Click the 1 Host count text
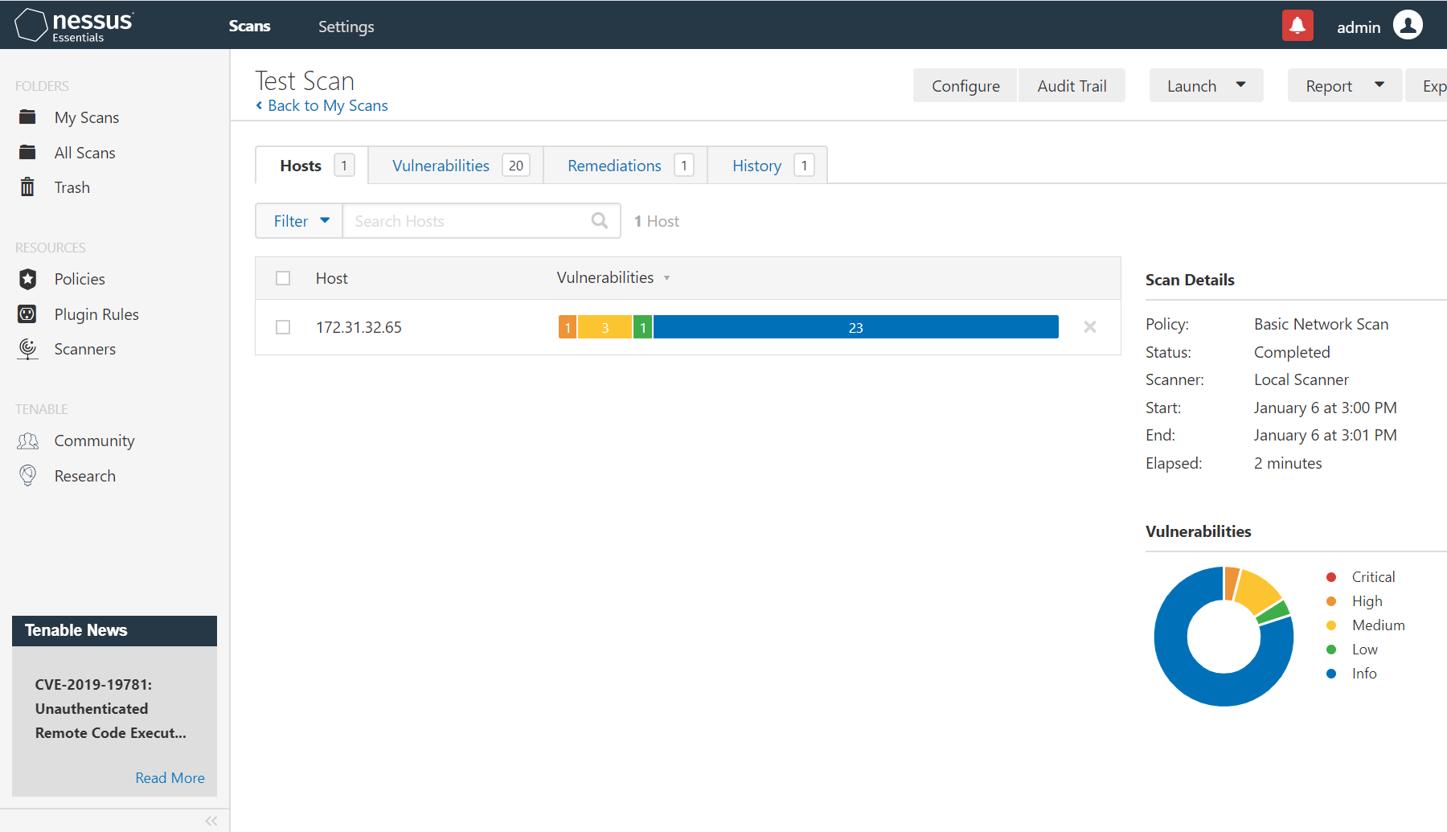Image resolution: width=1447 pixels, height=832 pixels. 656,221
